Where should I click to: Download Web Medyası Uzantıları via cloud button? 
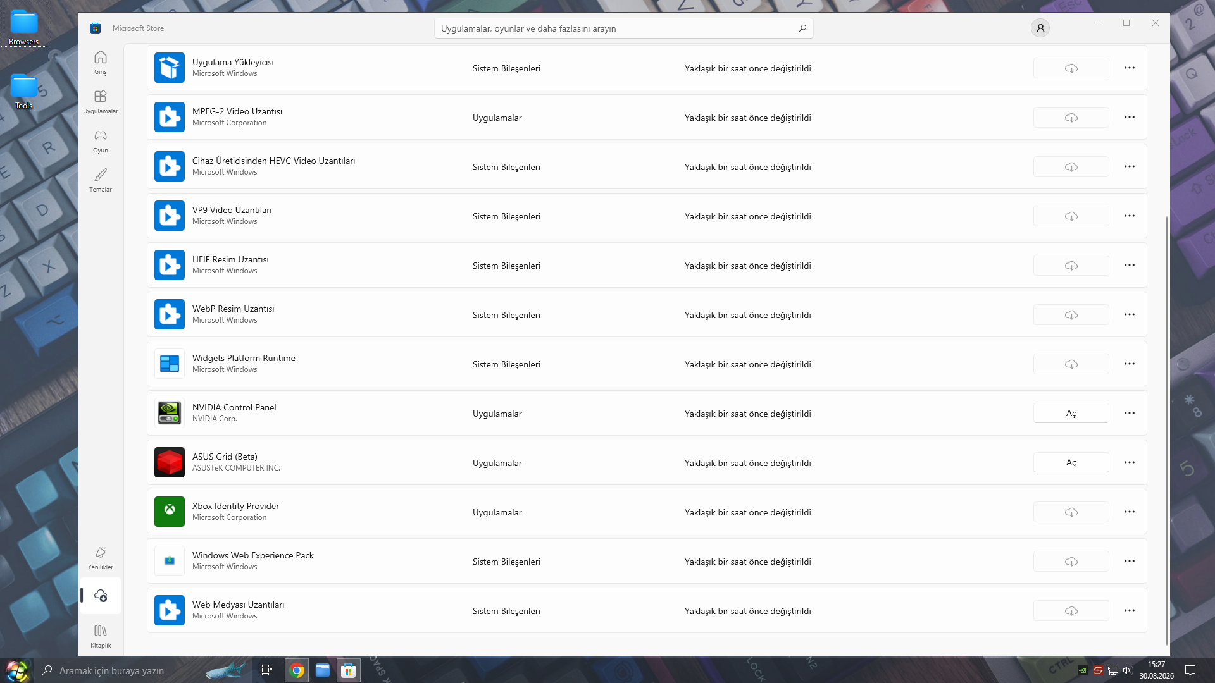1071,611
